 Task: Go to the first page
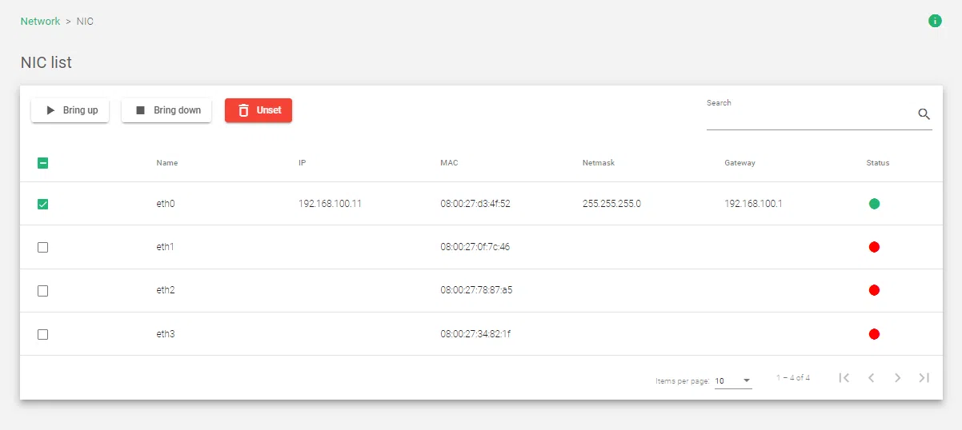click(x=844, y=378)
